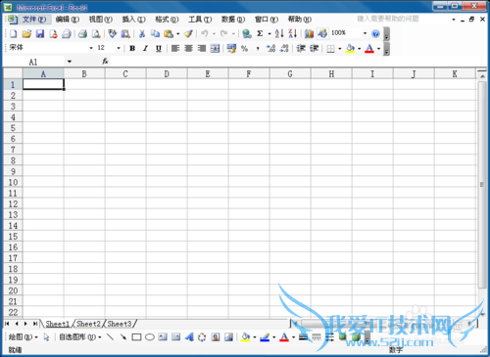Toggle Merge and Center
The height and width of the screenshot is (357, 490).
click(215, 49)
